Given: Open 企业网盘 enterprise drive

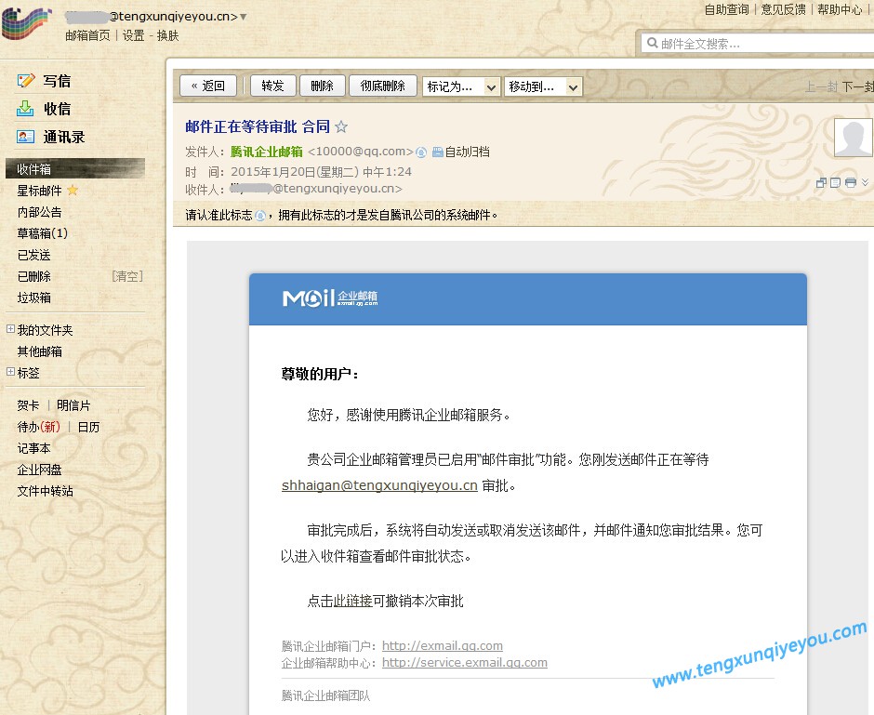Looking at the screenshot, I should 40,470.
